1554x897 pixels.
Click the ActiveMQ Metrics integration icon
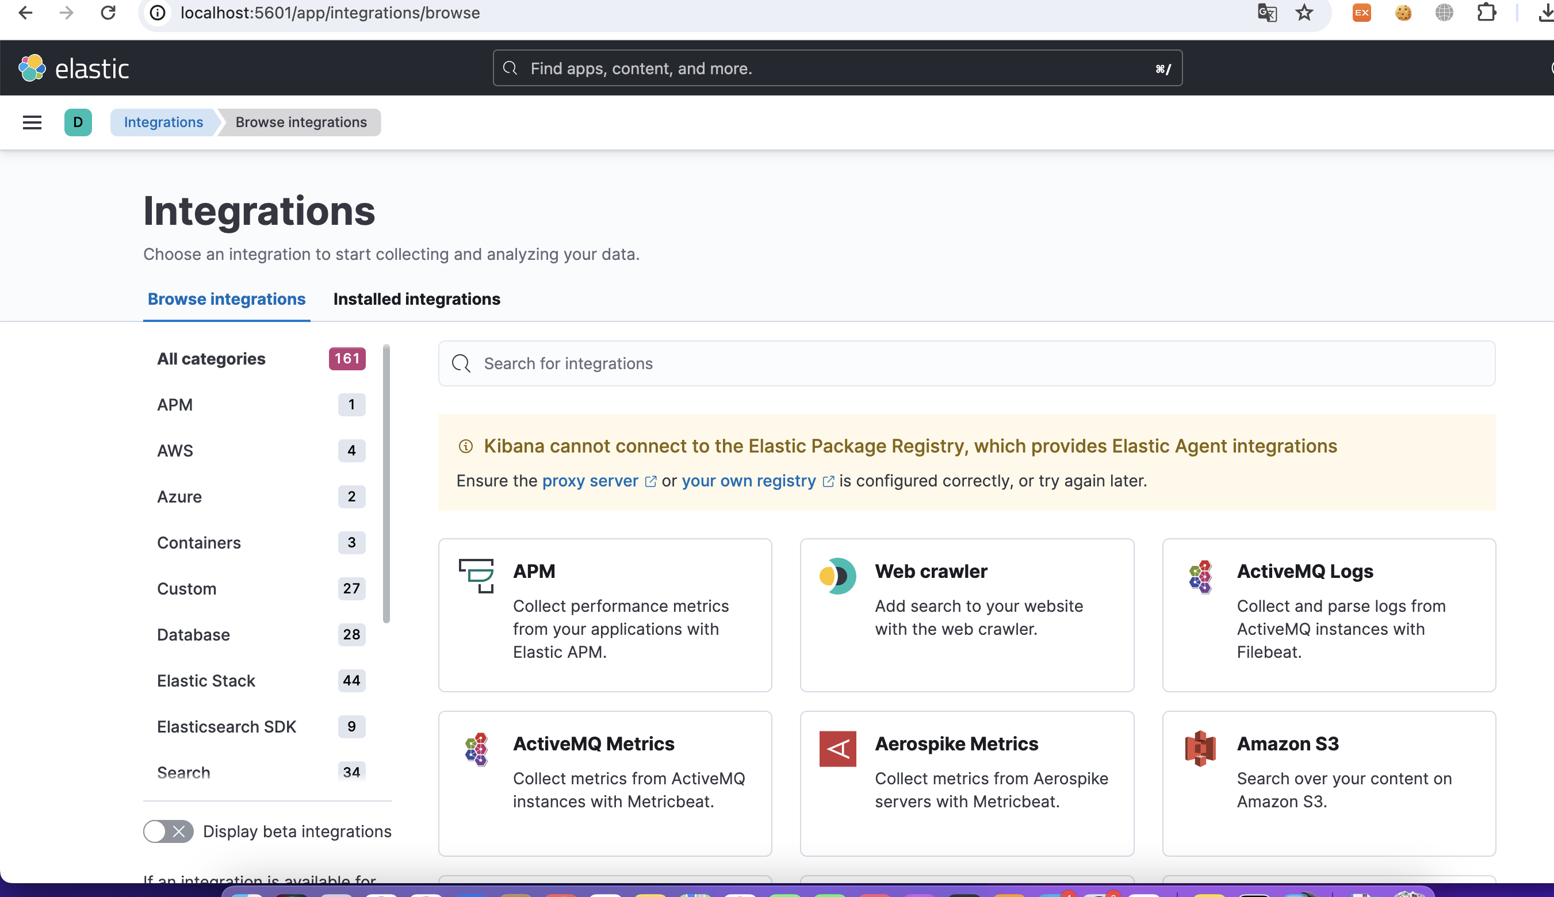click(x=476, y=749)
